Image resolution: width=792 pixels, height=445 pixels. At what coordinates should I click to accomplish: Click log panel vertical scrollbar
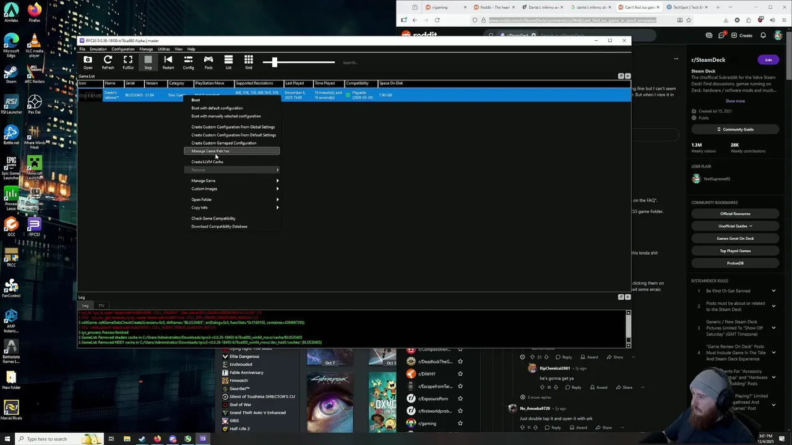[x=628, y=328]
